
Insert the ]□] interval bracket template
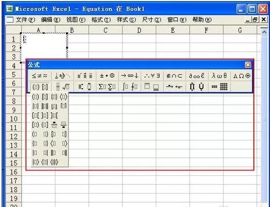[45, 116]
